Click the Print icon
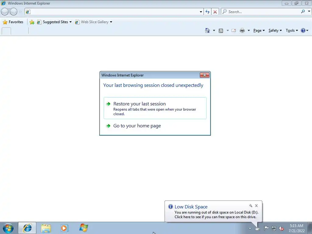This screenshot has width=312, height=234. 242,30
